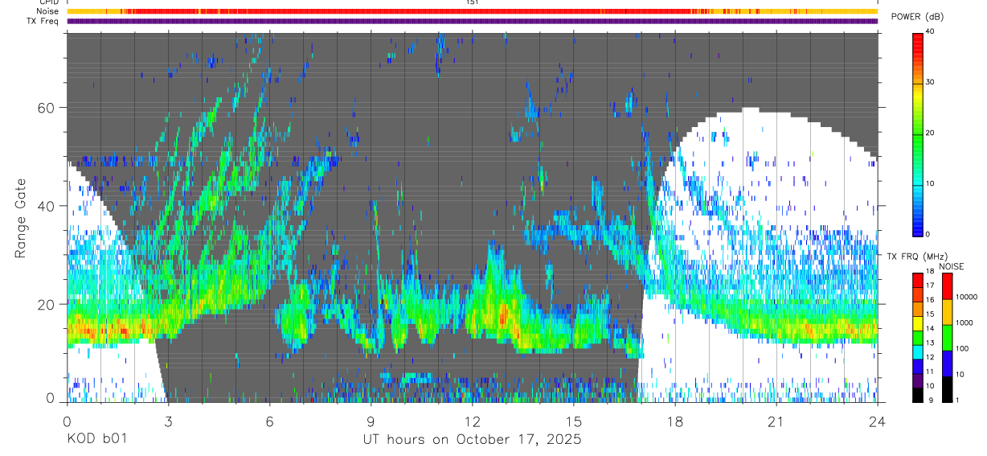
Task: Pick the blue segment of noise legend bar
Action: [x=947, y=364]
